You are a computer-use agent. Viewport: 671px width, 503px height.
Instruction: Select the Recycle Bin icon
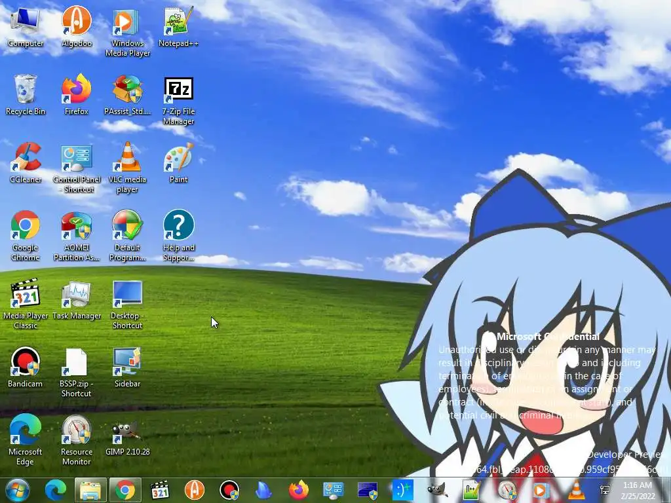(x=26, y=94)
